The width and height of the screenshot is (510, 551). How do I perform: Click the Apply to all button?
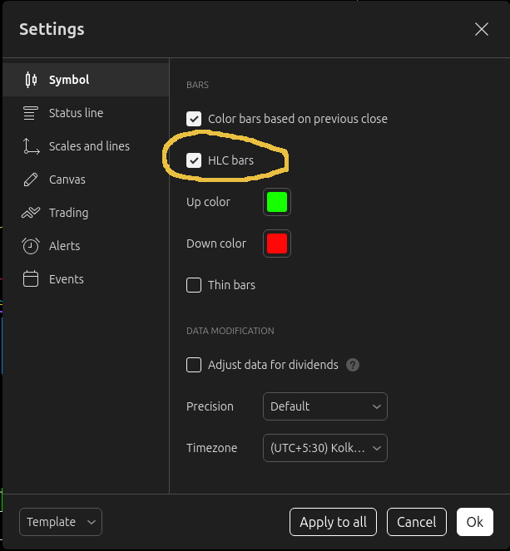pos(333,522)
